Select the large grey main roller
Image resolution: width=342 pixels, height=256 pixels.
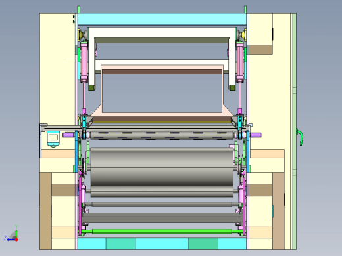[x=162, y=172]
